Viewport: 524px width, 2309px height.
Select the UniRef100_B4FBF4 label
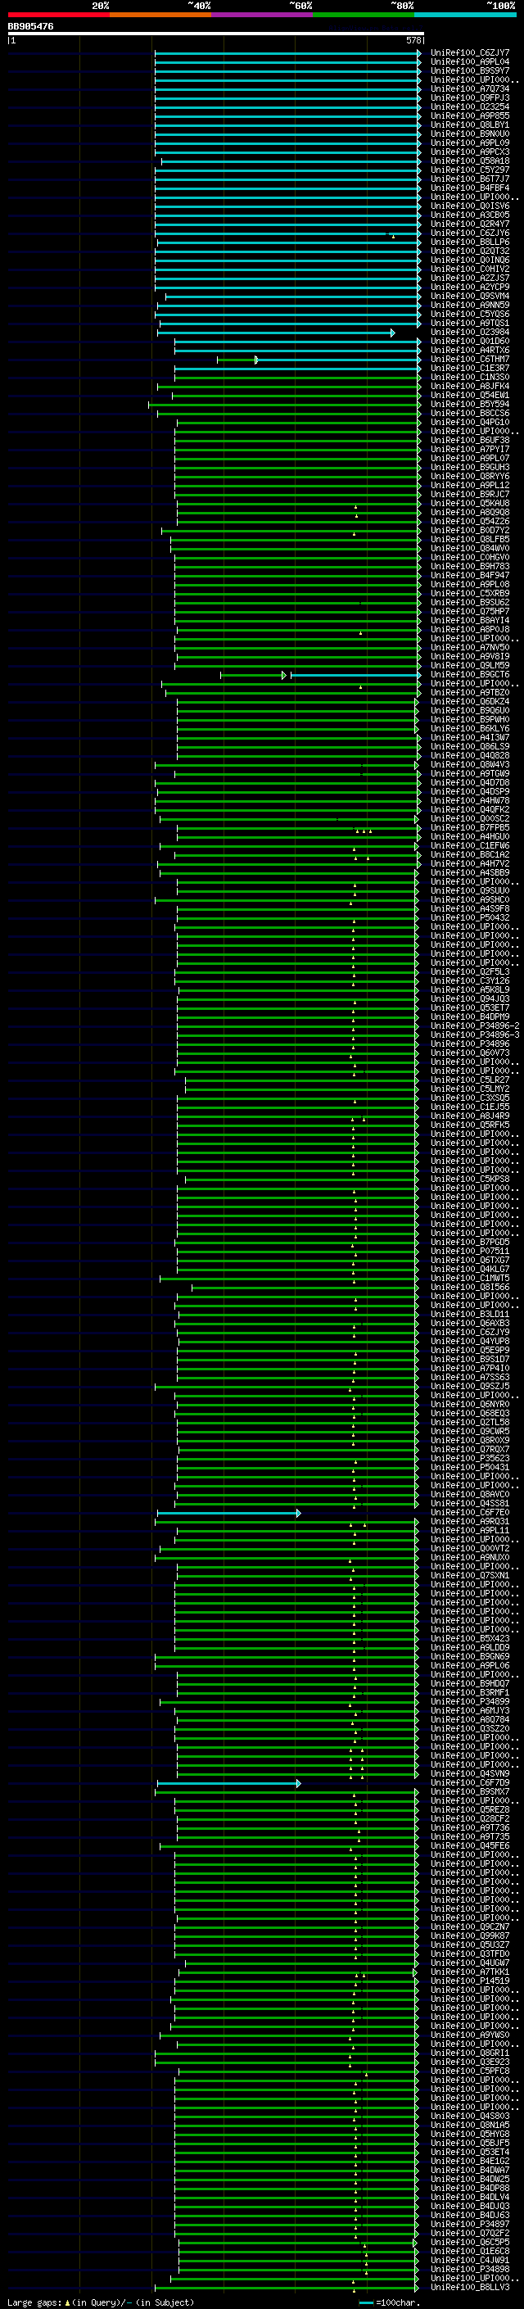point(470,188)
